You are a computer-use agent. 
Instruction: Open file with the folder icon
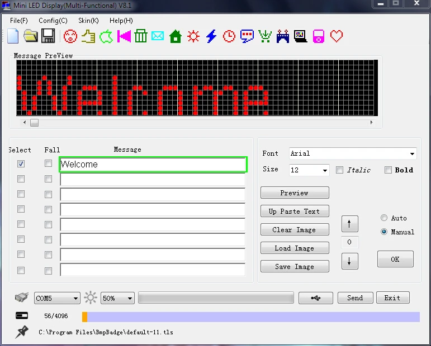[31, 36]
